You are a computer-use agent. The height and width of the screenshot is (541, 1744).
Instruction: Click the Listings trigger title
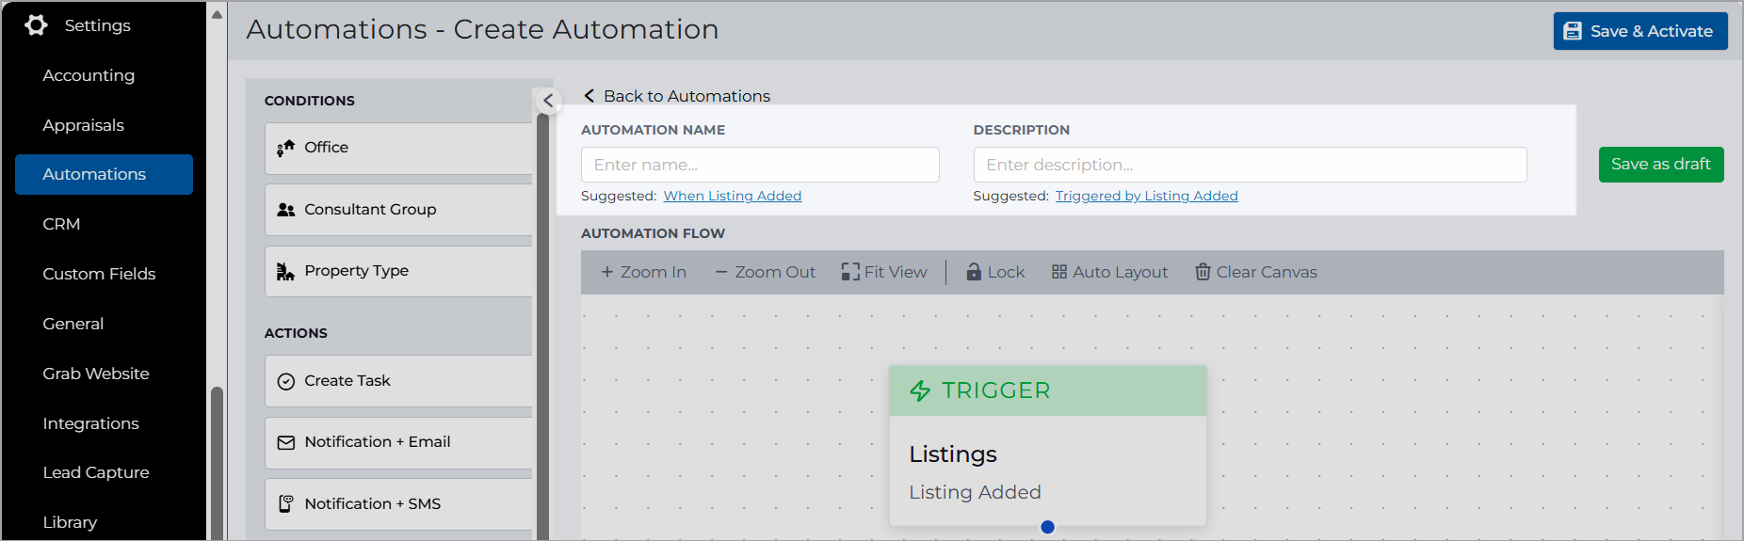click(953, 454)
